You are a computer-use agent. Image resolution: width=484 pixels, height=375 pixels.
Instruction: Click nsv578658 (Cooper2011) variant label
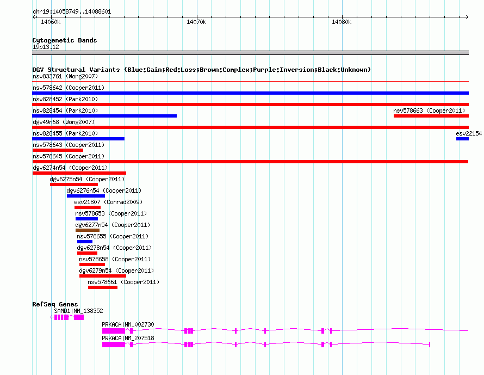point(115,259)
